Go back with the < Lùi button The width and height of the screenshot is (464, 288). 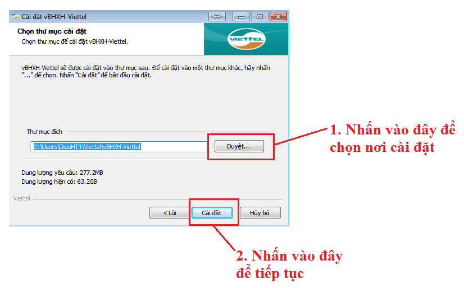169,213
